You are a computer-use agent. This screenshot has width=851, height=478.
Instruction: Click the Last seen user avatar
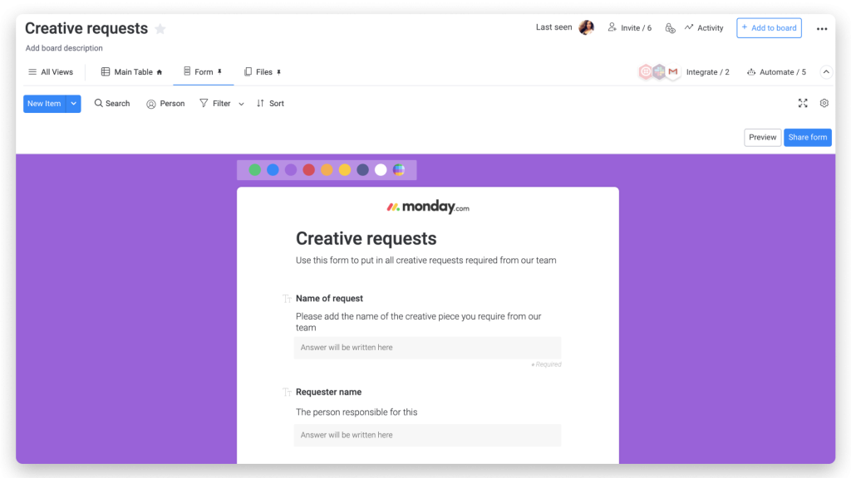click(x=587, y=27)
